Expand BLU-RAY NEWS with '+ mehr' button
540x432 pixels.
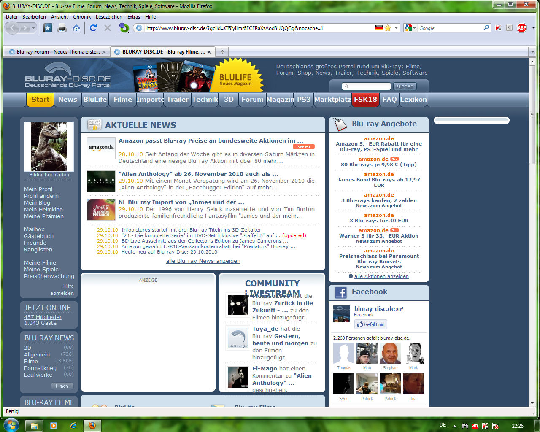pos(62,386)
